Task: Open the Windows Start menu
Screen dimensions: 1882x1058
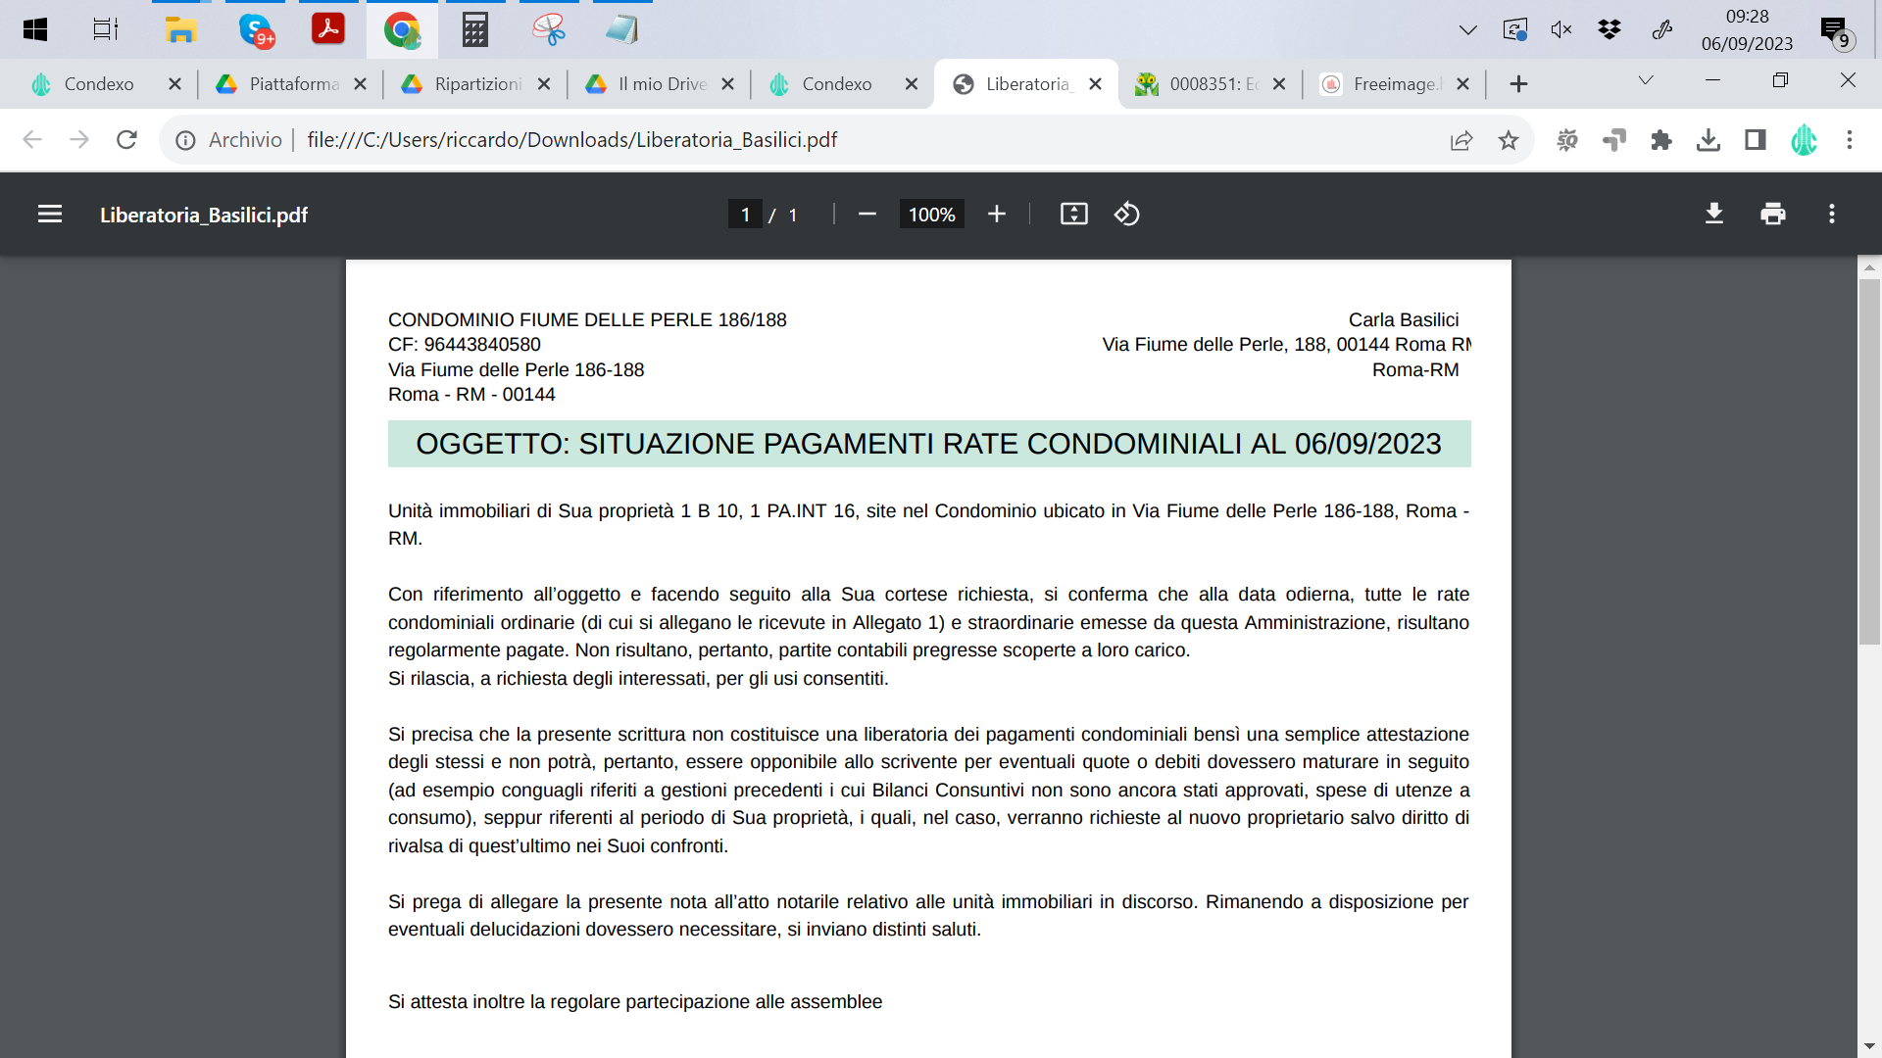Action: click(35, 29)
